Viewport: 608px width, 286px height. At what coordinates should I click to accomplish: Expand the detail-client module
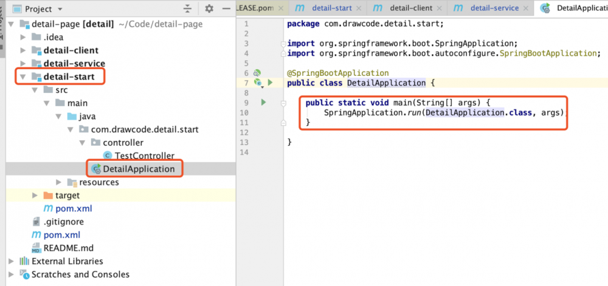pos(23,50)
